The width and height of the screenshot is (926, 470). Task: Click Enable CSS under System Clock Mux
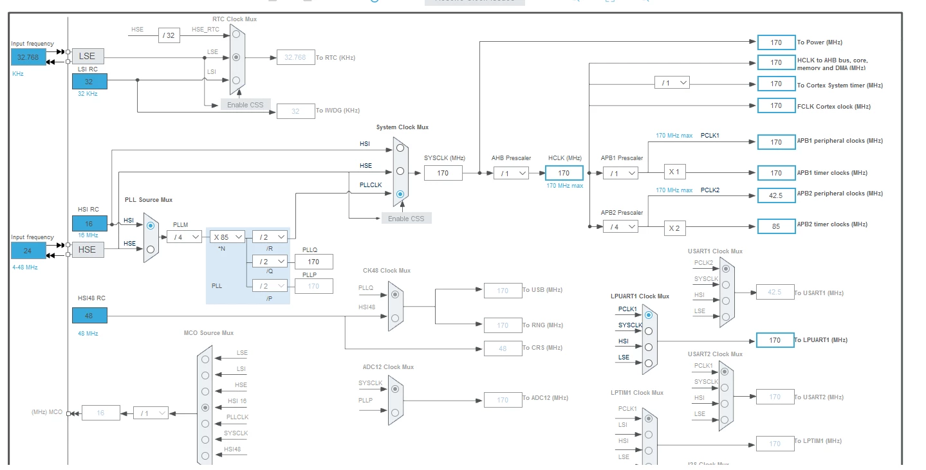tap(406, 218)
